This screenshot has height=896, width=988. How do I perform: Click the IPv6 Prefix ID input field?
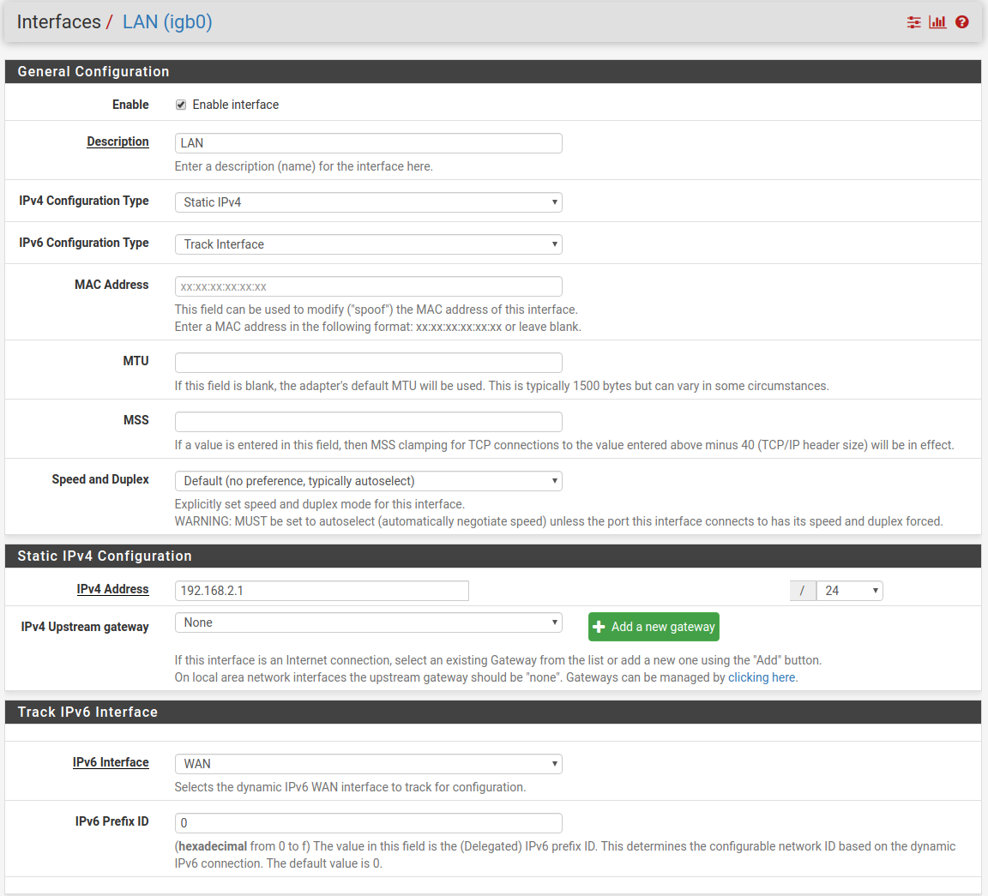[x=368, y=823]
